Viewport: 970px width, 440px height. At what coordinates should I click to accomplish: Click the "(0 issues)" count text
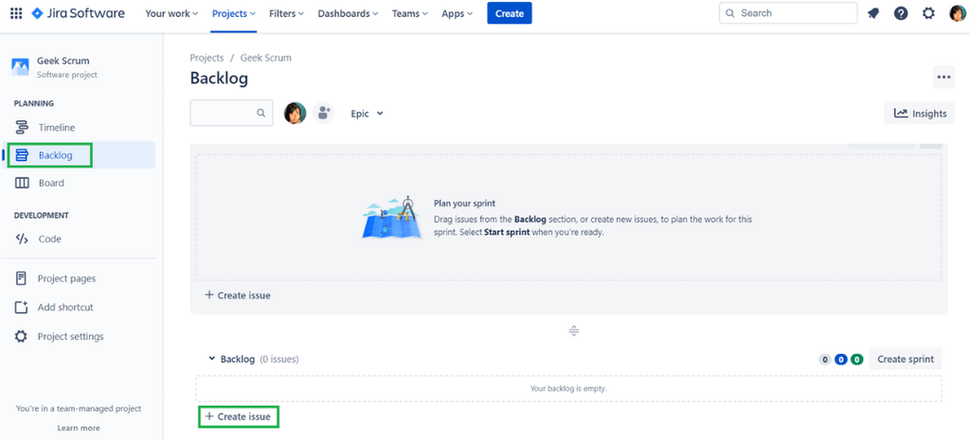point(278,359)
